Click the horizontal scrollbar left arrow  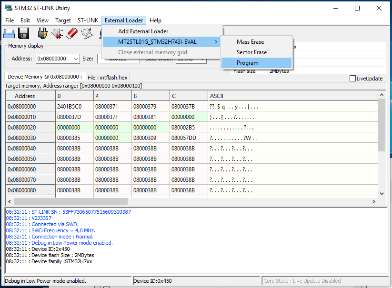coord(10,201)
